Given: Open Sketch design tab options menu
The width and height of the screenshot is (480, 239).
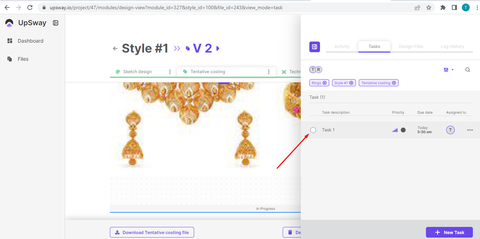Looking at the screenshot, I should tap(170, 72).
